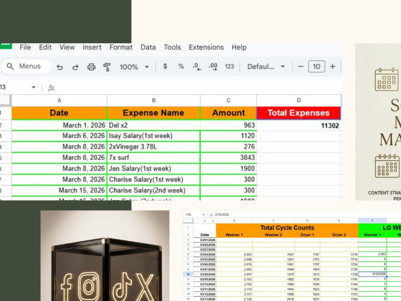Select column D header
Image resolution: width=401 pixels, height=301 pixels.
click(299, 100)
